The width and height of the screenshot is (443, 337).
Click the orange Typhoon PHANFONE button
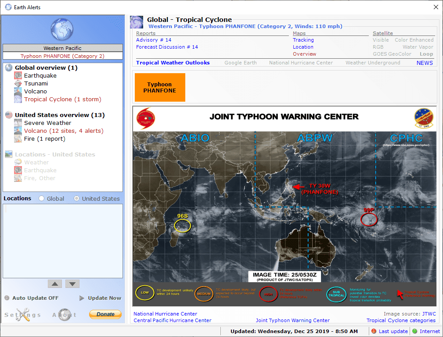pyautogui.click(x=160, y=87)
